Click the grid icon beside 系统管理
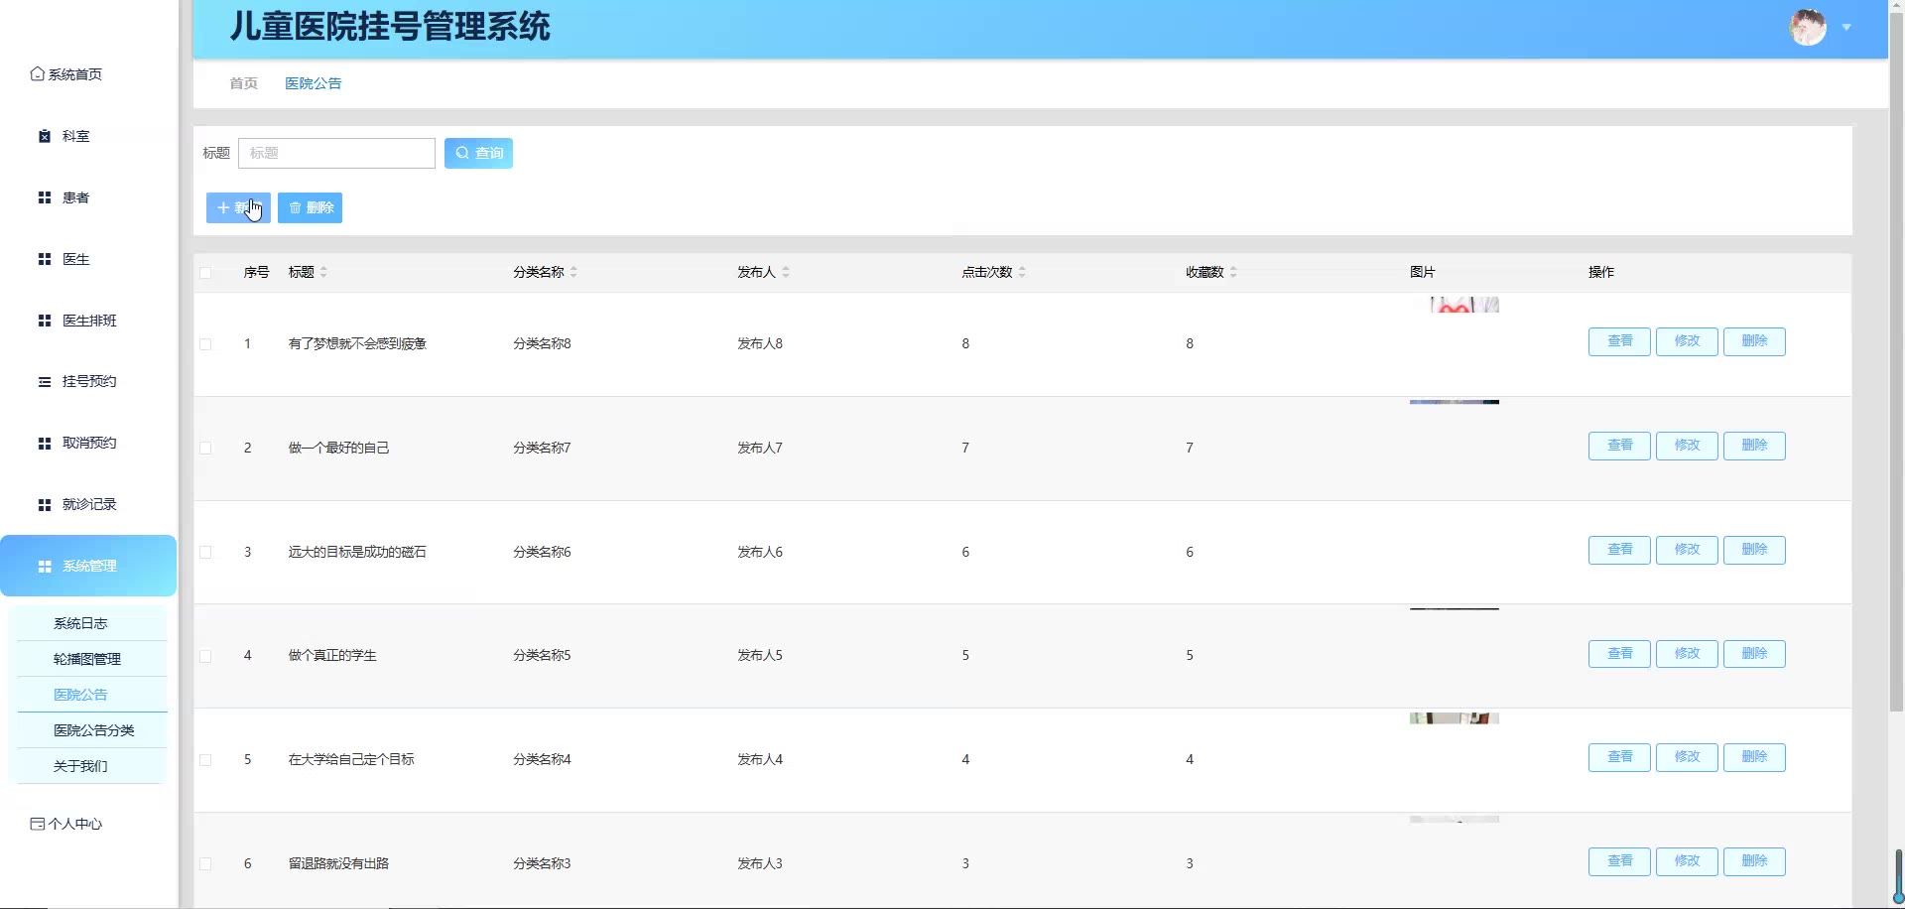 click(x=45, y=567)
